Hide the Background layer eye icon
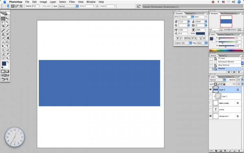This screenshot has height=153, width=244. 211,116
